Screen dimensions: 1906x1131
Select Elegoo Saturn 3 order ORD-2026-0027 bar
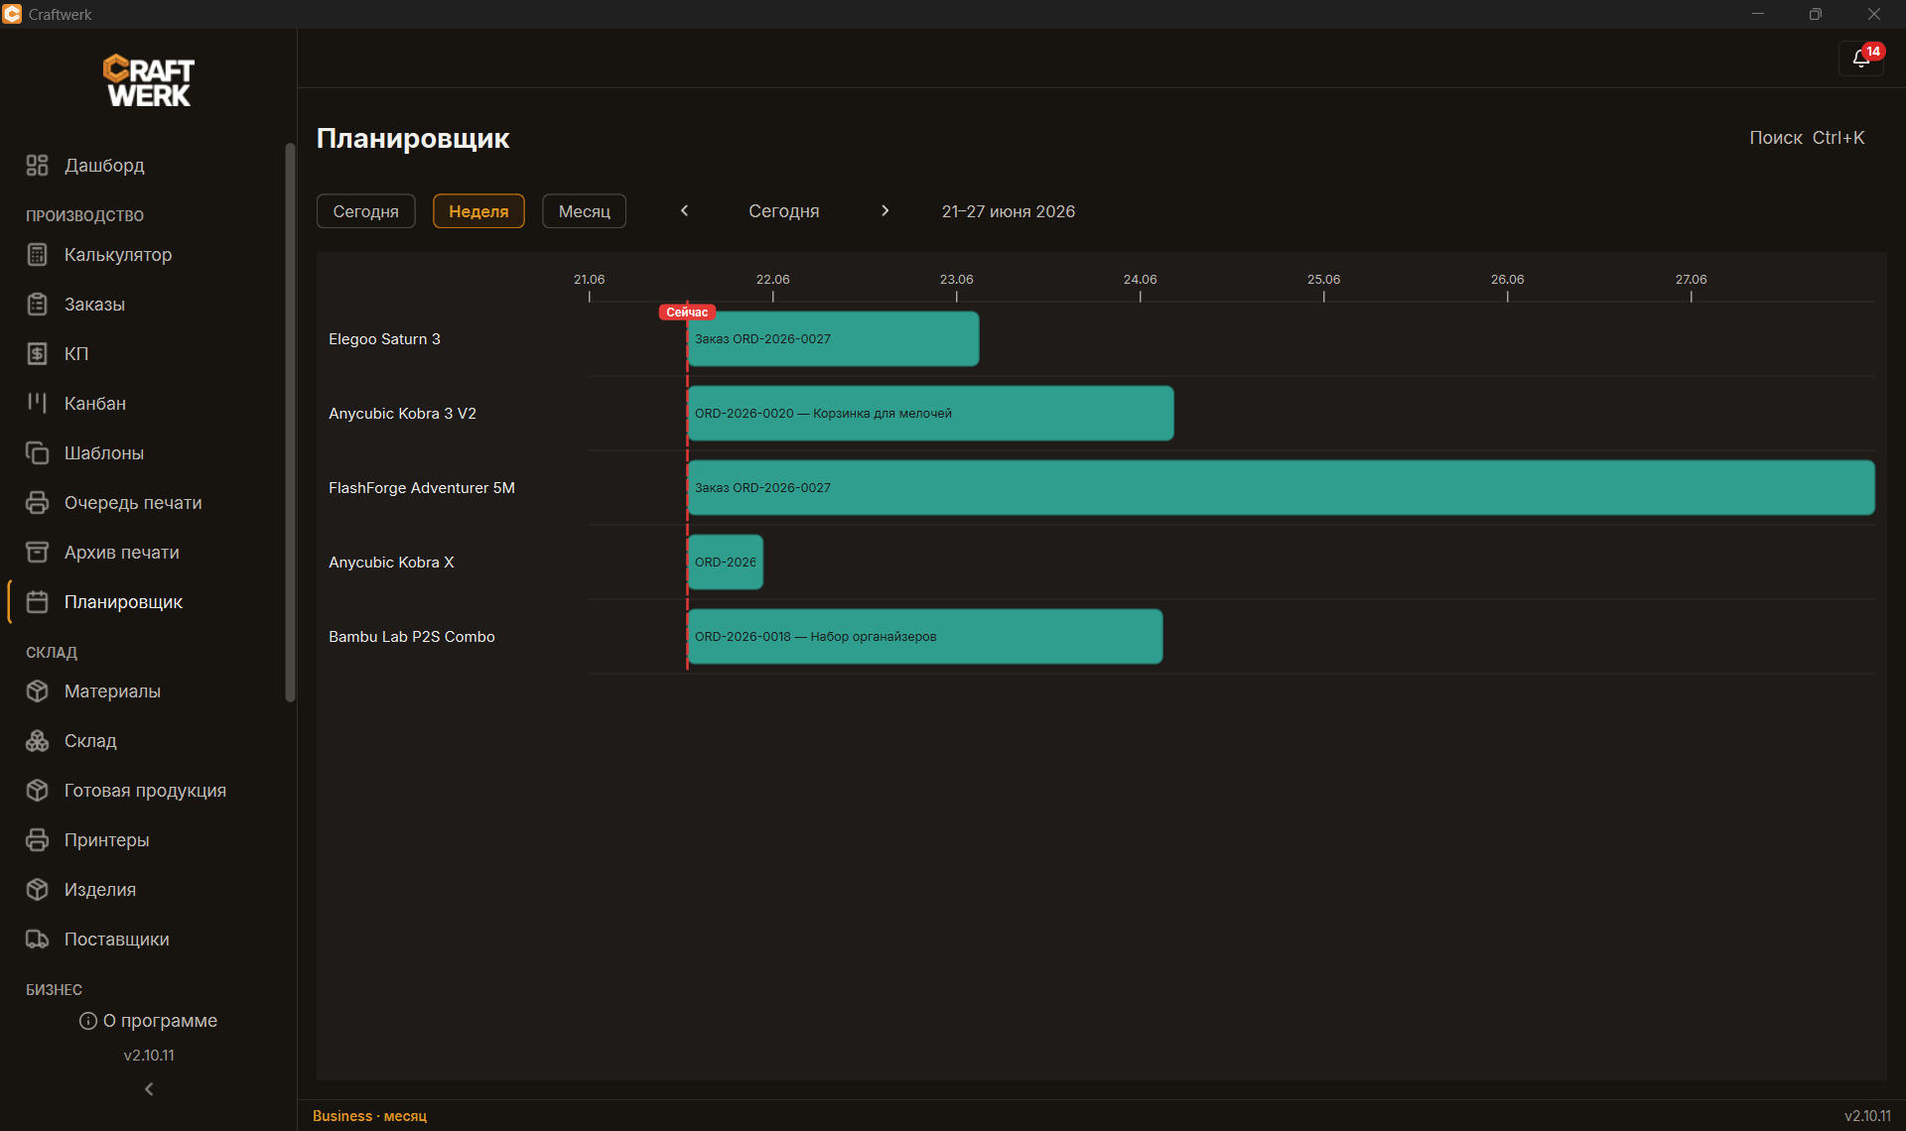tap(833, 339)
